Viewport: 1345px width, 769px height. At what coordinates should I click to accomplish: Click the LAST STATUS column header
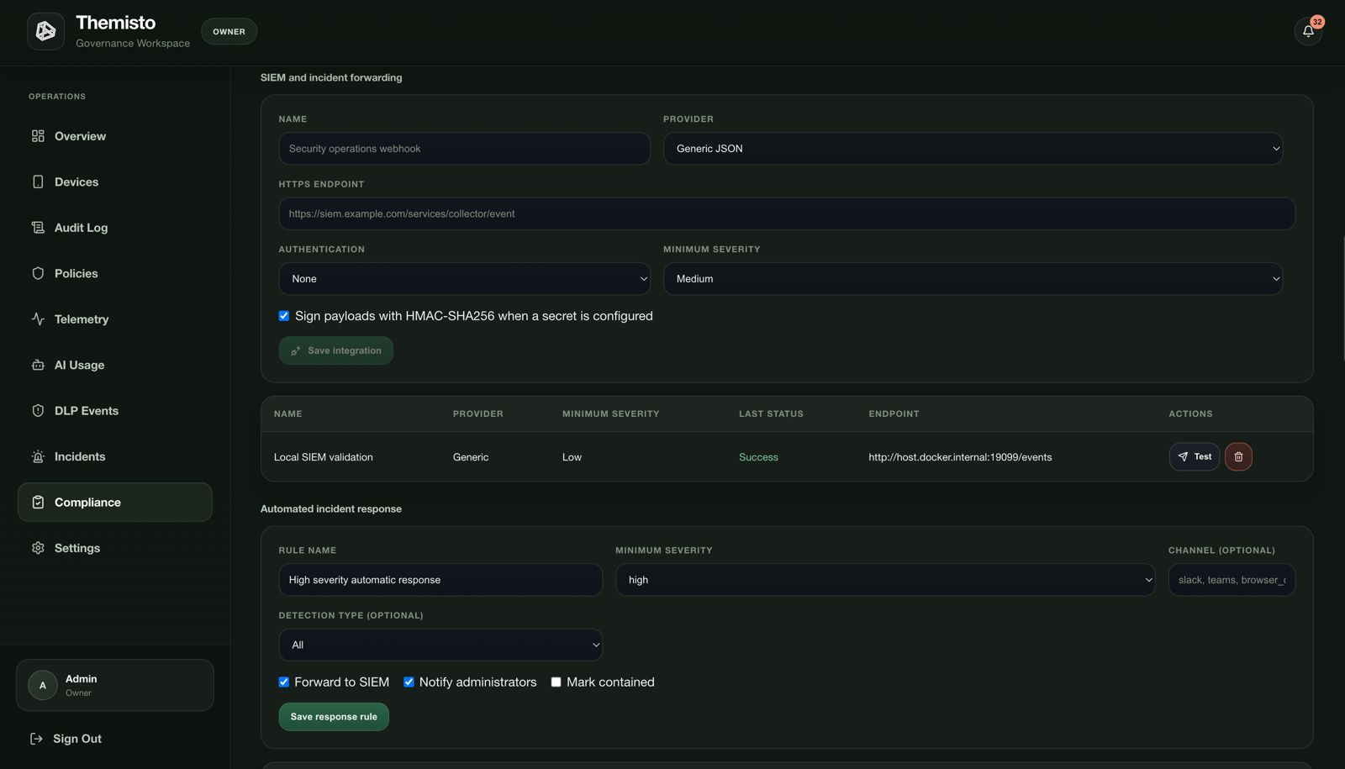coord(771,413)
